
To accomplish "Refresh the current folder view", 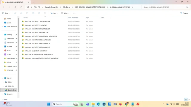I will coord(21,7).
